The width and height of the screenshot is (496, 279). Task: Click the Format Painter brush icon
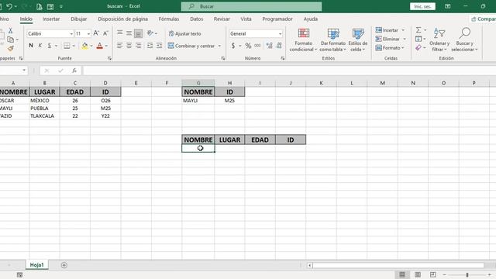tap(10, 48)
